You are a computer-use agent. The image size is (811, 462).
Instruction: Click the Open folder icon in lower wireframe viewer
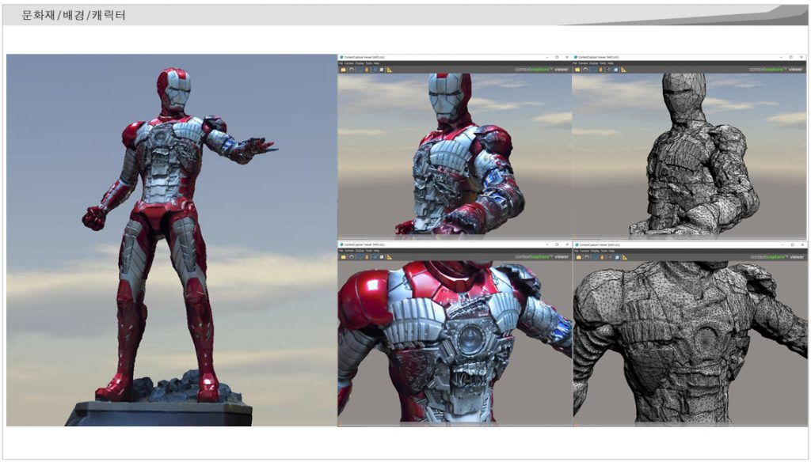click(x=579, y=257)
